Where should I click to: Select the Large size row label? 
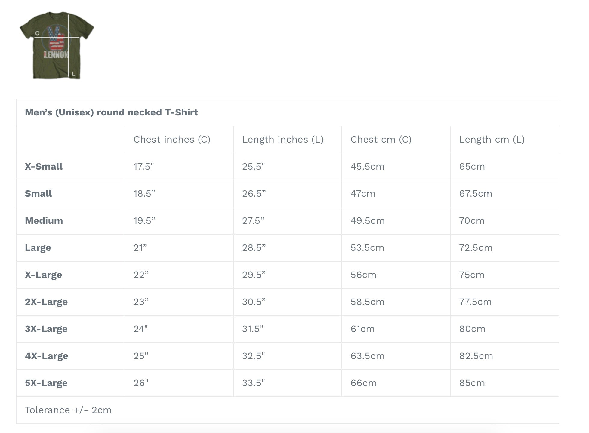38,248
